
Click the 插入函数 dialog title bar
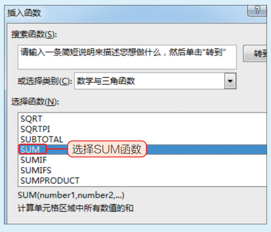(x=126, y=14)
